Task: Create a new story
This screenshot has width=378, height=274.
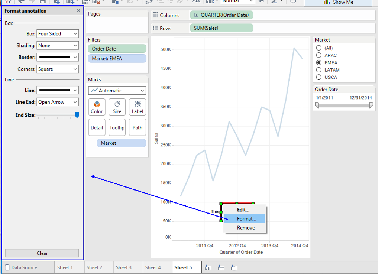Action: coord(234,267)
